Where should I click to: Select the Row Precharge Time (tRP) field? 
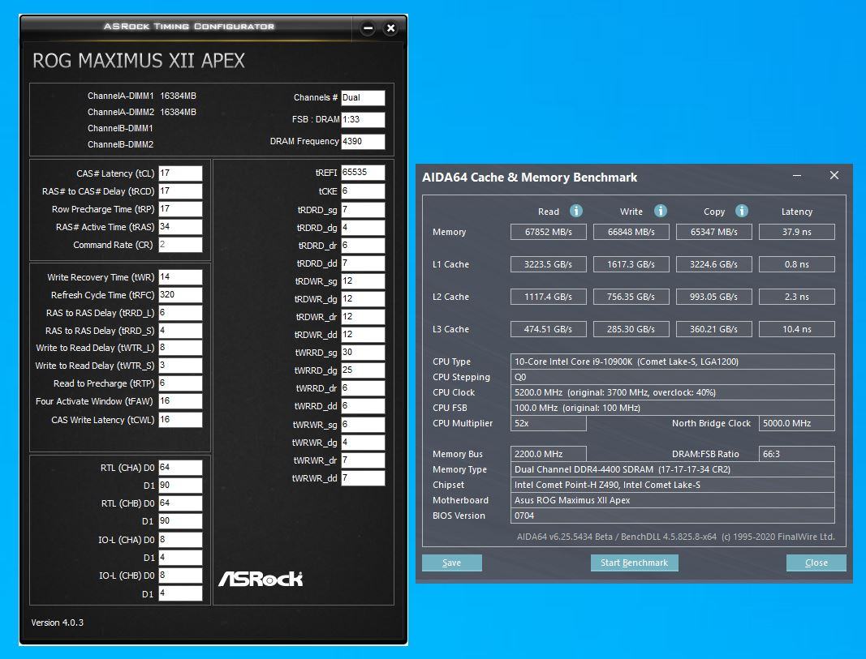181,209
